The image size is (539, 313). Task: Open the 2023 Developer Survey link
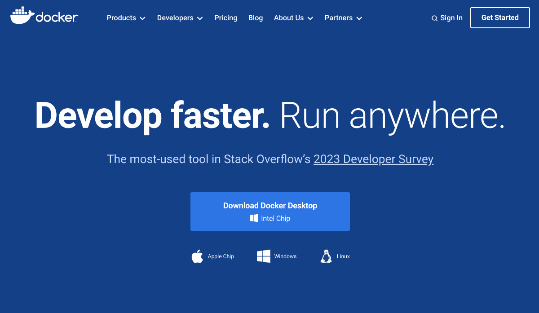373,159
